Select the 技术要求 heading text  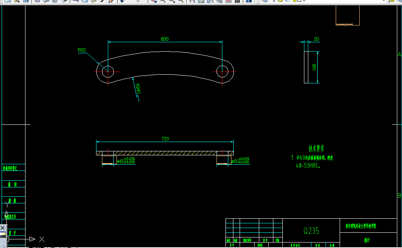316,148
